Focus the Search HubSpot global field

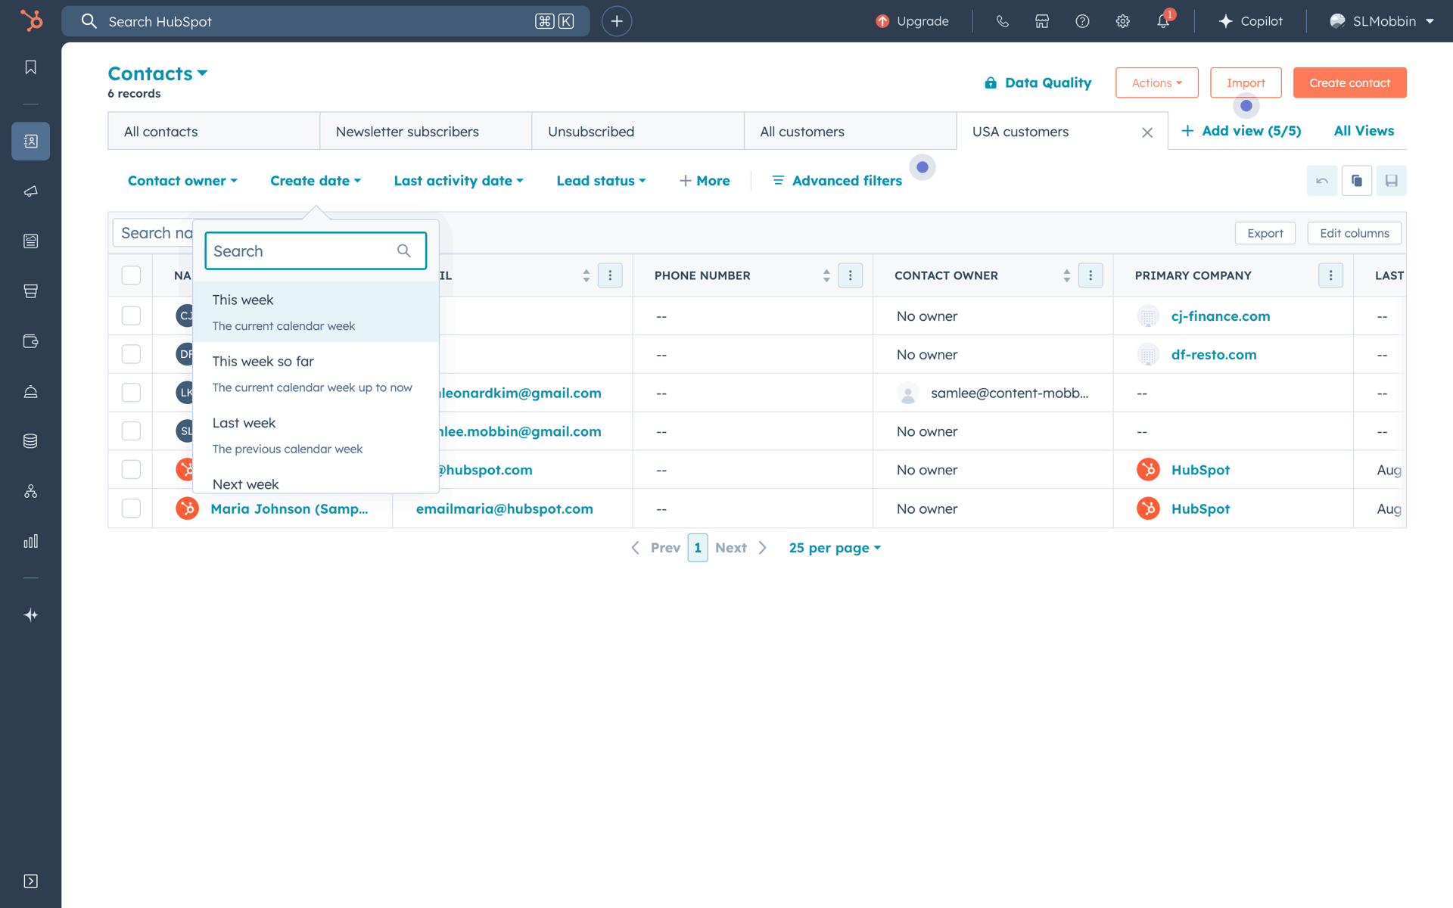click(325, 21)
